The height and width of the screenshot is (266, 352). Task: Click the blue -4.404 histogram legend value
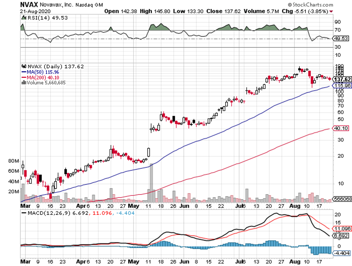coord(125,213)
